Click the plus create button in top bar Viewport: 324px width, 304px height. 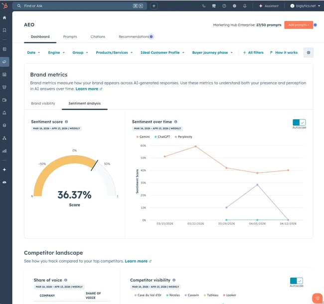(x=154, y=6)
